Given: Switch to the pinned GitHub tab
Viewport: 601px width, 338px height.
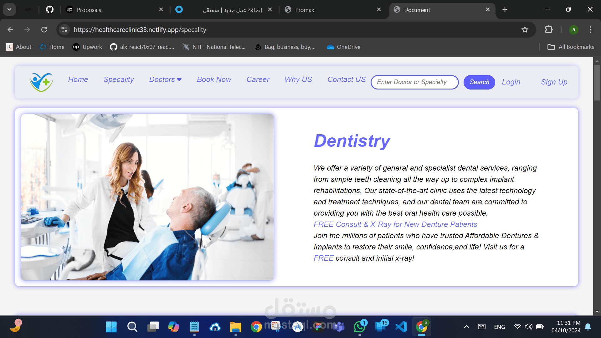Looking at the screenshot, I should [50, 10].
